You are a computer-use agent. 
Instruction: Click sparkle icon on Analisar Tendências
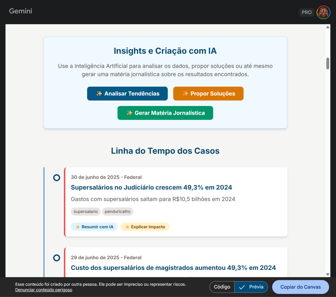[99, 94]
